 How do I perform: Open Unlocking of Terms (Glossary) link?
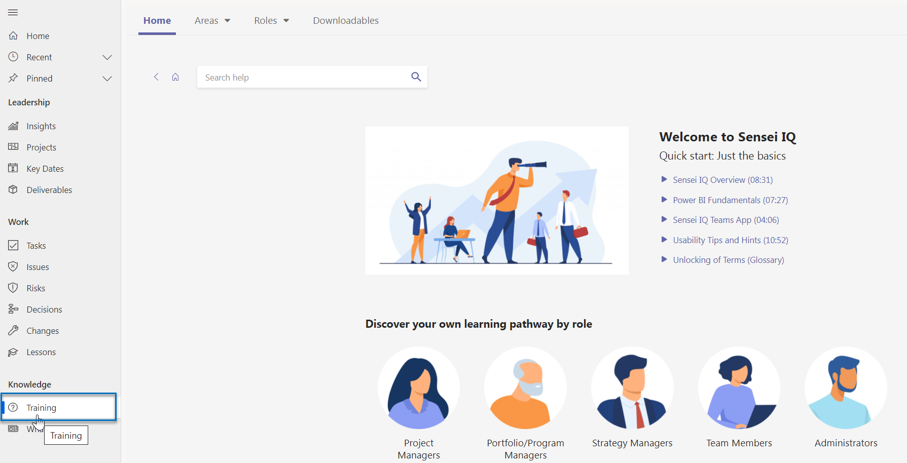click(728, 260)
